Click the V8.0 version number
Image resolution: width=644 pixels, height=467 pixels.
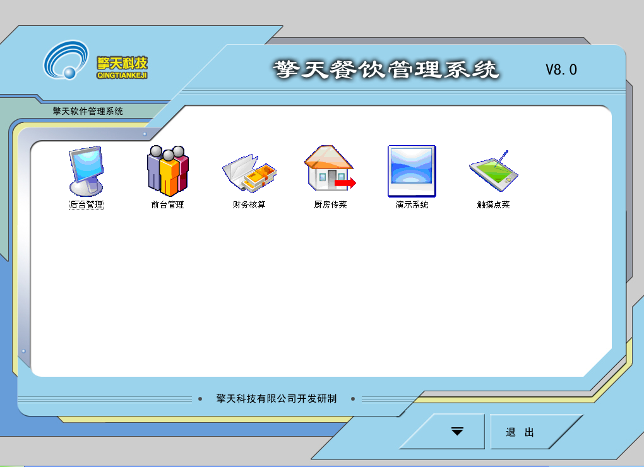click(x=561, y=69)
